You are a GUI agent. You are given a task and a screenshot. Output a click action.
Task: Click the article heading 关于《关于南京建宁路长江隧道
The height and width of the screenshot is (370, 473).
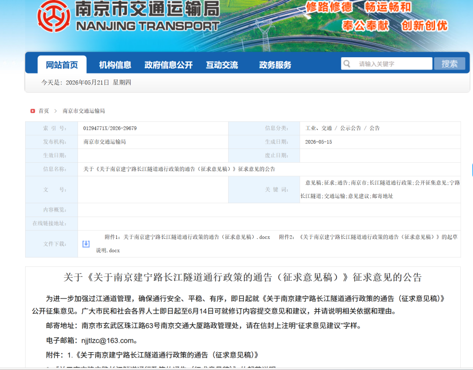pyautogui.click(x=242, y=277)
